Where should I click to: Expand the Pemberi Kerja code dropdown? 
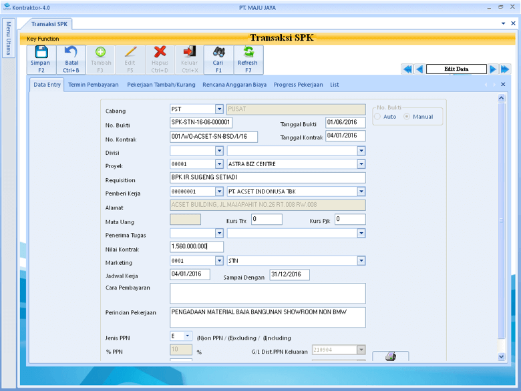pyautogui.click(x=219, y=191)
